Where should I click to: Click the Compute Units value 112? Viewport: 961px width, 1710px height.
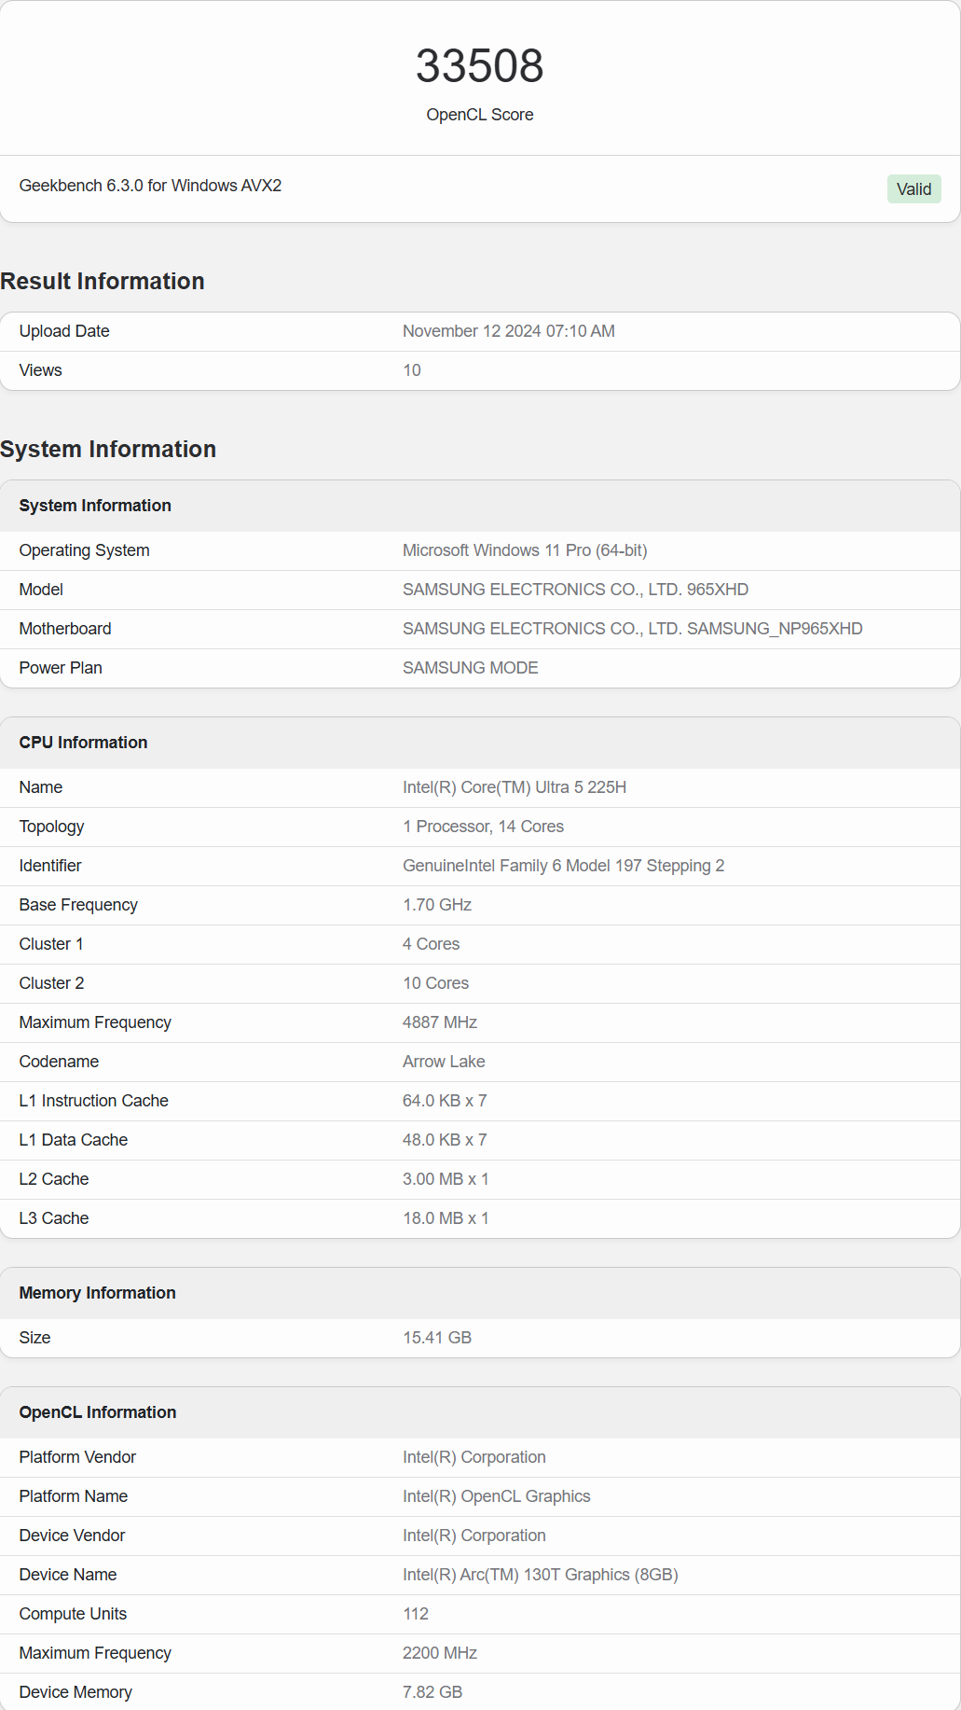[415, 1614]
